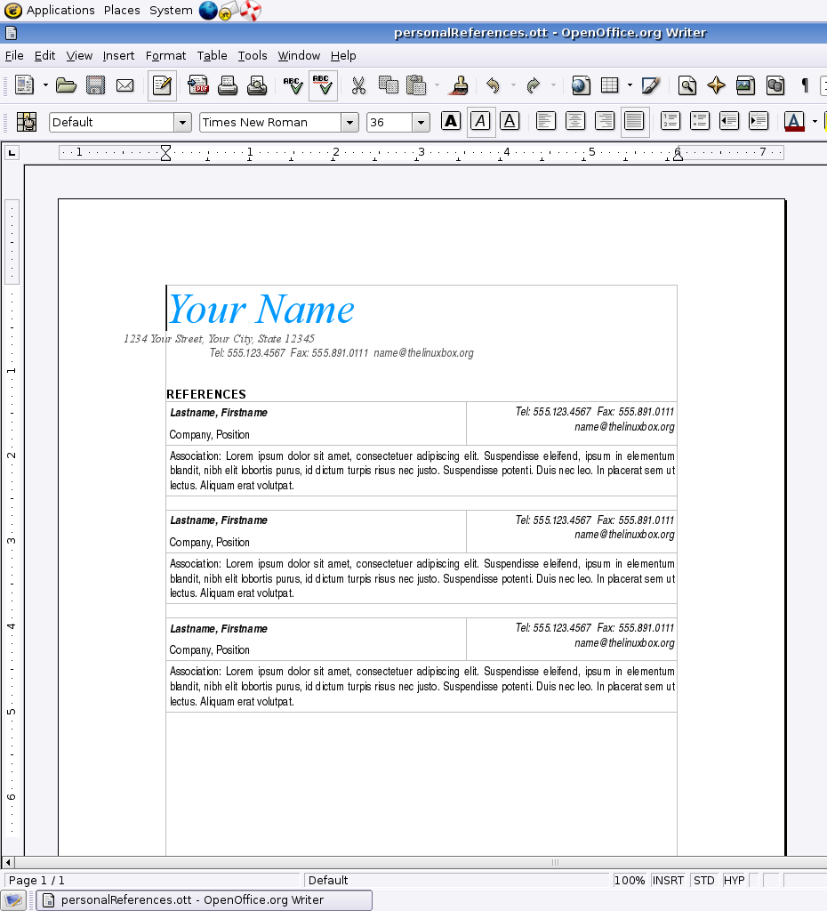Align text right

tap(605, 121)
